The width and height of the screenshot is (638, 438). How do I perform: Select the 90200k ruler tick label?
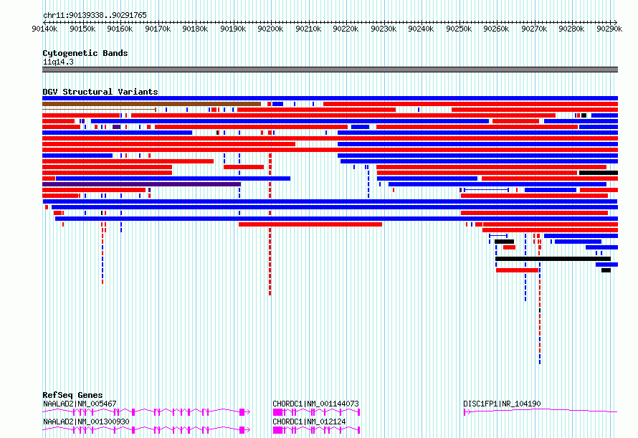coord(270,29)
